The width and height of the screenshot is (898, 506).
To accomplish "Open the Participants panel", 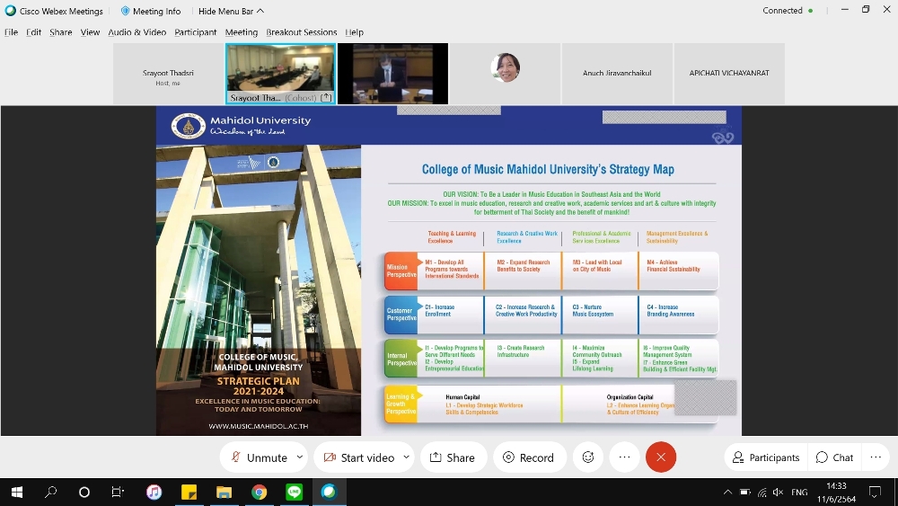I will click(x=765, y=457).
